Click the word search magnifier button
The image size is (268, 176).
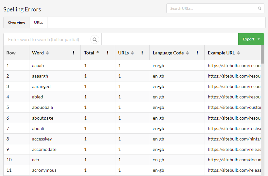tap(95, 39)
